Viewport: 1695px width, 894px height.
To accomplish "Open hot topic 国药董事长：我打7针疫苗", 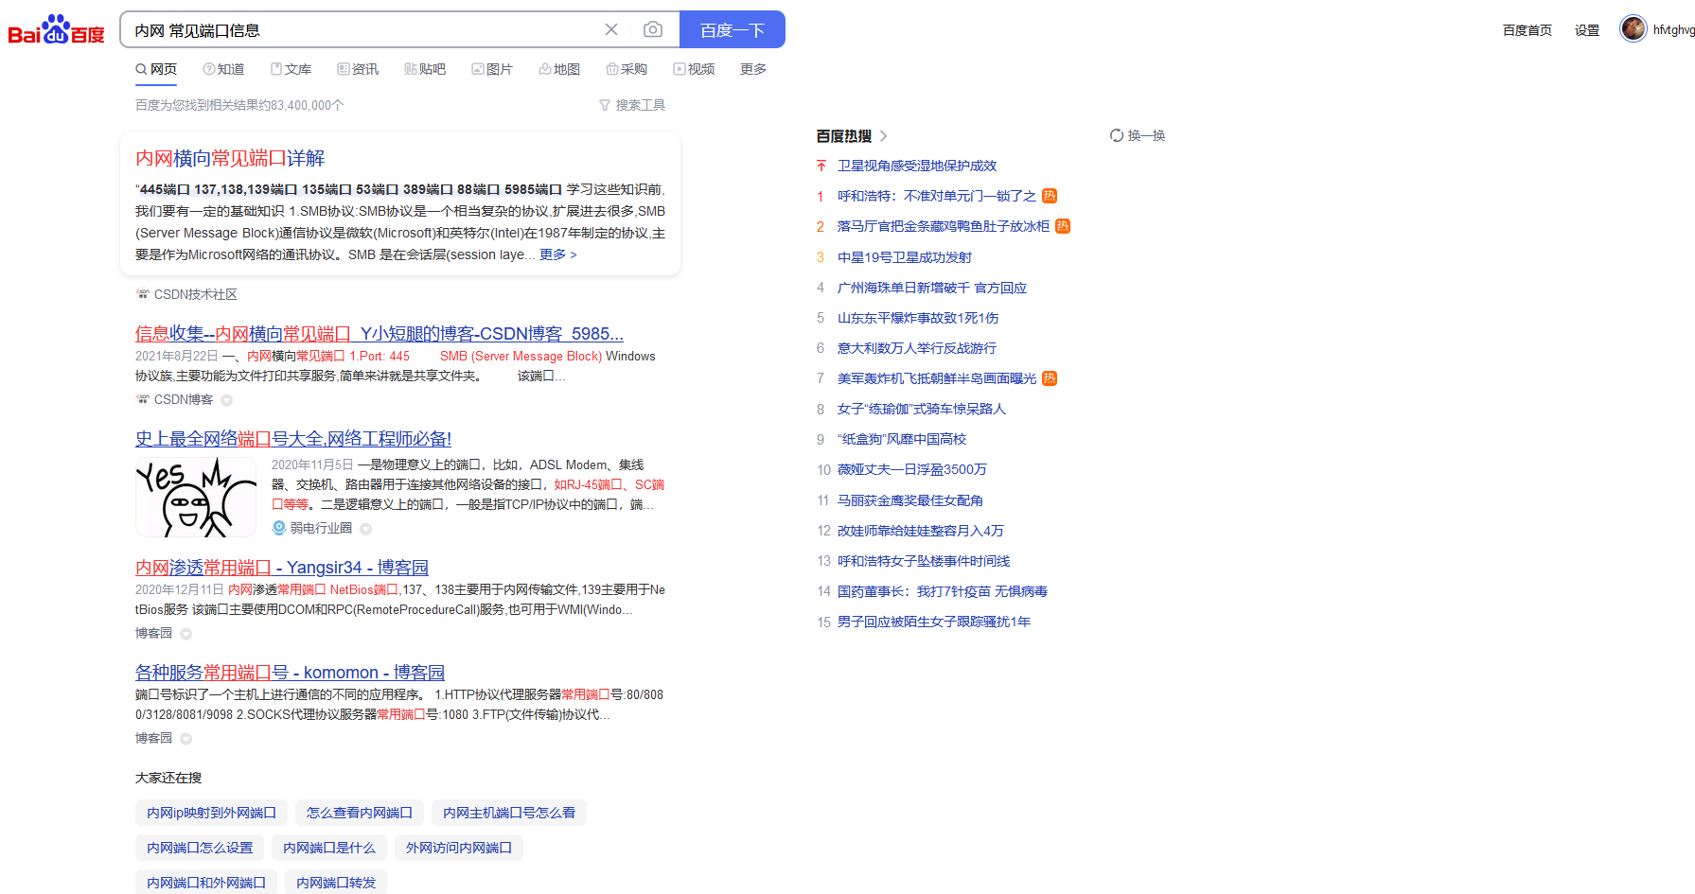I will click(943, 591).
